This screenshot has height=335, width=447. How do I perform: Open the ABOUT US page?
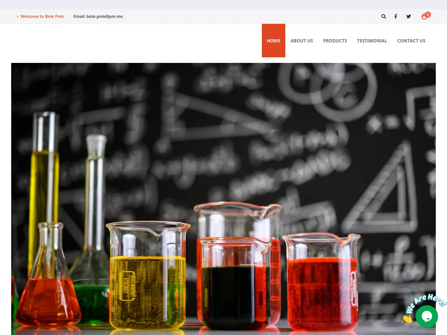click(x=302, y=41)
